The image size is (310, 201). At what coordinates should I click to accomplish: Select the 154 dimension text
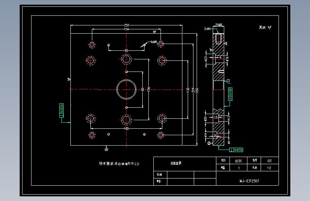(x=127, y=29)
